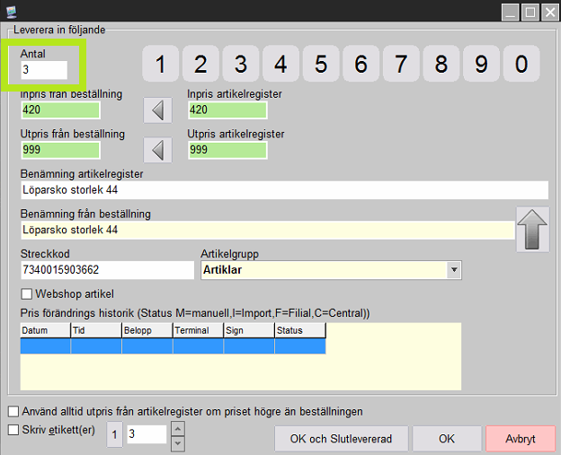Decrease label count with down spinner arrow
Viewport: 561px width, 455px height.
[x=177, y=442]
